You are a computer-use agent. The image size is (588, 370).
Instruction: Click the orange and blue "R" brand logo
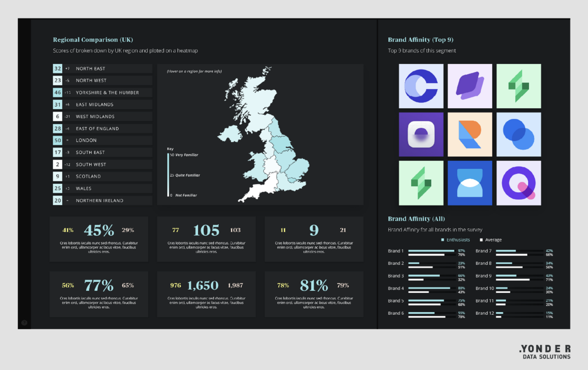click(470, 134)
